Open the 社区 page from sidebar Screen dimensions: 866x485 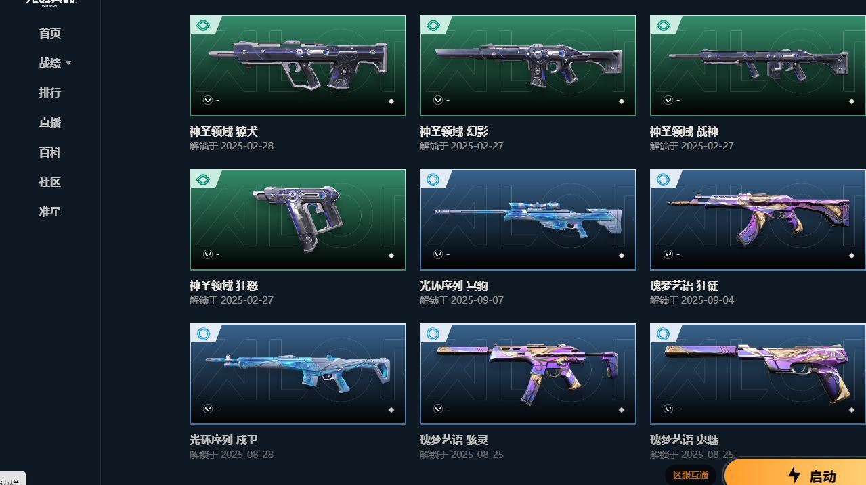(50, 182)
